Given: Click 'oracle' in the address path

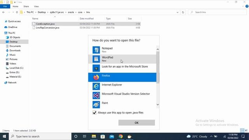Looking at the screenshot, I should (71, 12).
